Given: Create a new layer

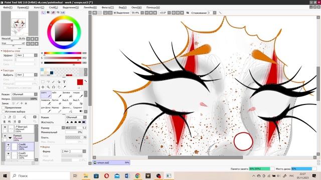Looking at the screenshot, I should coord(4,117).
